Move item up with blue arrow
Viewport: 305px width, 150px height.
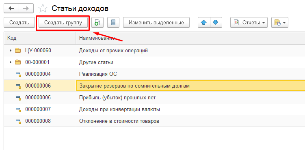pos(204,23)
